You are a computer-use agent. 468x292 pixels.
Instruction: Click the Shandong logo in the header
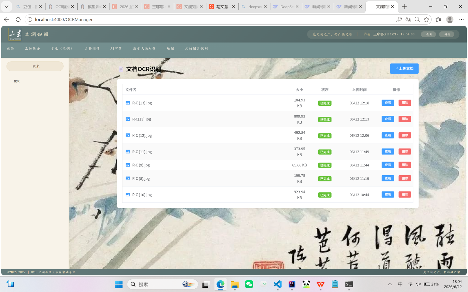click(x=15, y=34)
